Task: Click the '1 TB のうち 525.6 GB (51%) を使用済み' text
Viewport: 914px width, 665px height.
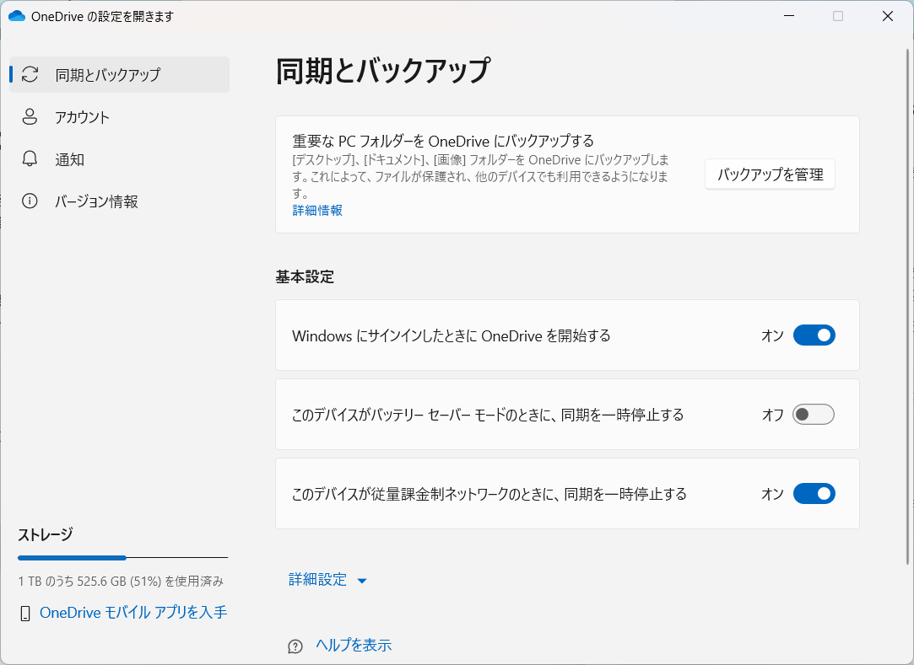Action: tap(121, 582)
